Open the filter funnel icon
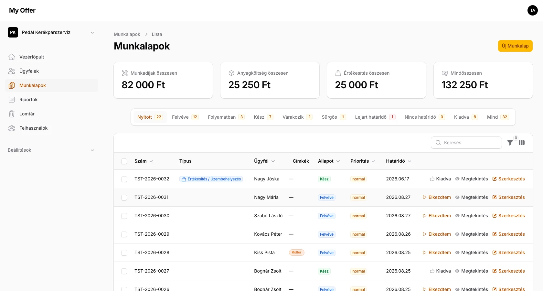 (x=510, y=143)
